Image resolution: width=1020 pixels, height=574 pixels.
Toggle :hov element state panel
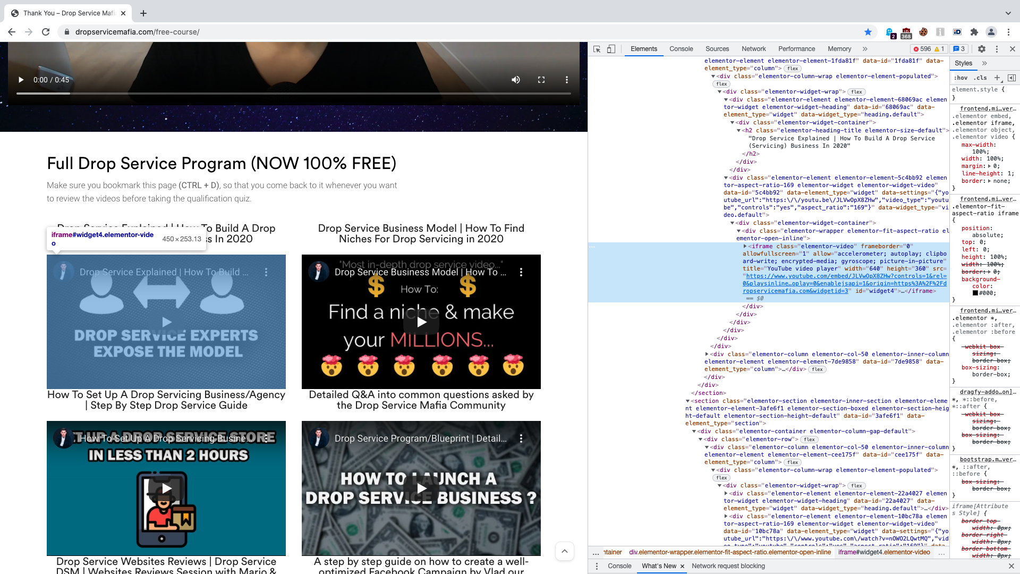960,78
